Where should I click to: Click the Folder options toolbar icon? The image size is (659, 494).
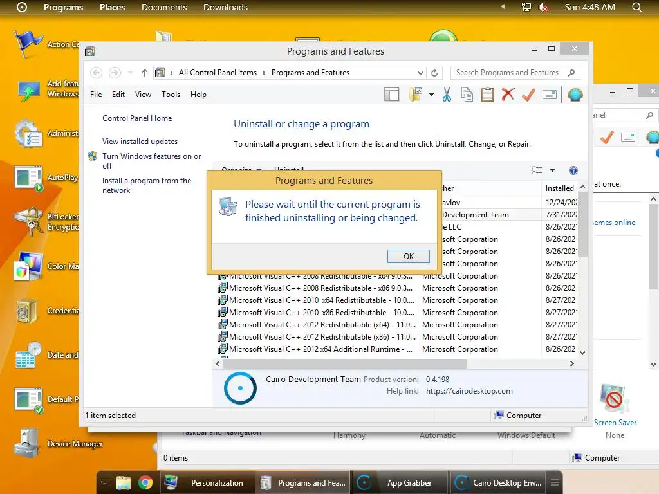click(x=415, y=95)
